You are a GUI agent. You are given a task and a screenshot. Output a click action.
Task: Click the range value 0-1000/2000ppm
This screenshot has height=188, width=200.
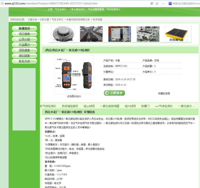(62, 166)
